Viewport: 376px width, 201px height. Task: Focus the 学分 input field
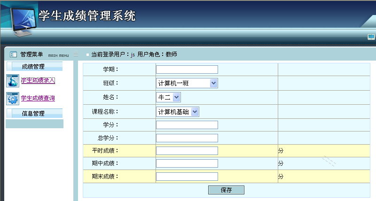[x=187, y=125]
